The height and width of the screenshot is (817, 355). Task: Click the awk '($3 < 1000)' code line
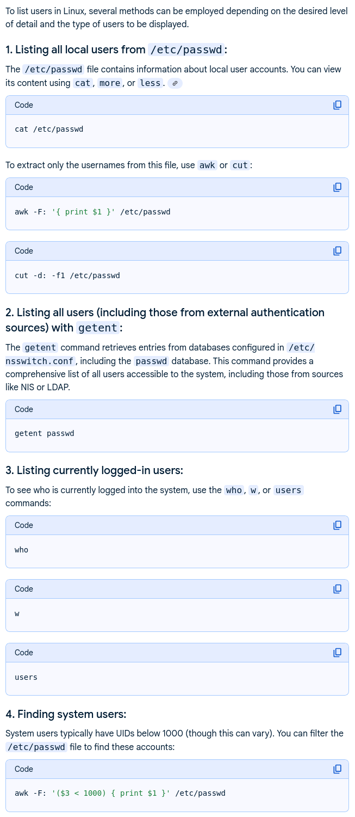120,793
